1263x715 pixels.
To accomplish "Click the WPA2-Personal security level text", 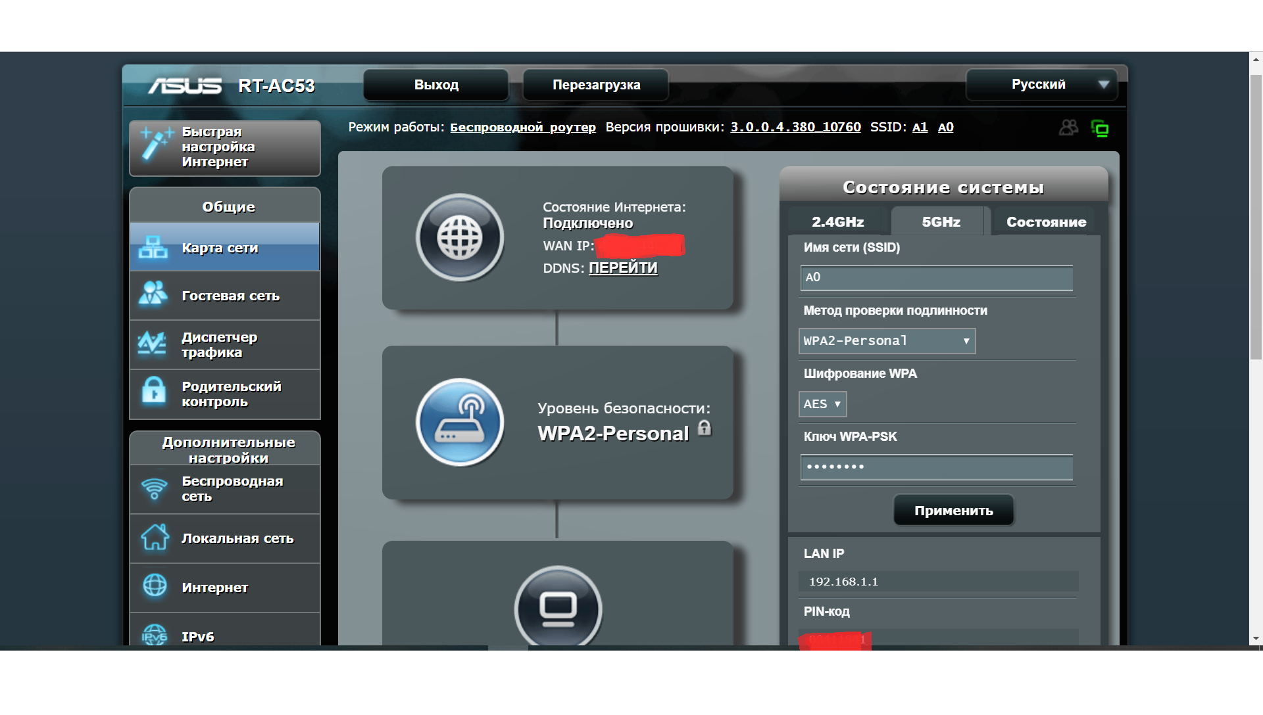I will 613,434.
